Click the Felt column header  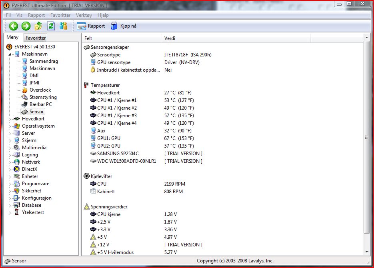click(x=122, y=38)
